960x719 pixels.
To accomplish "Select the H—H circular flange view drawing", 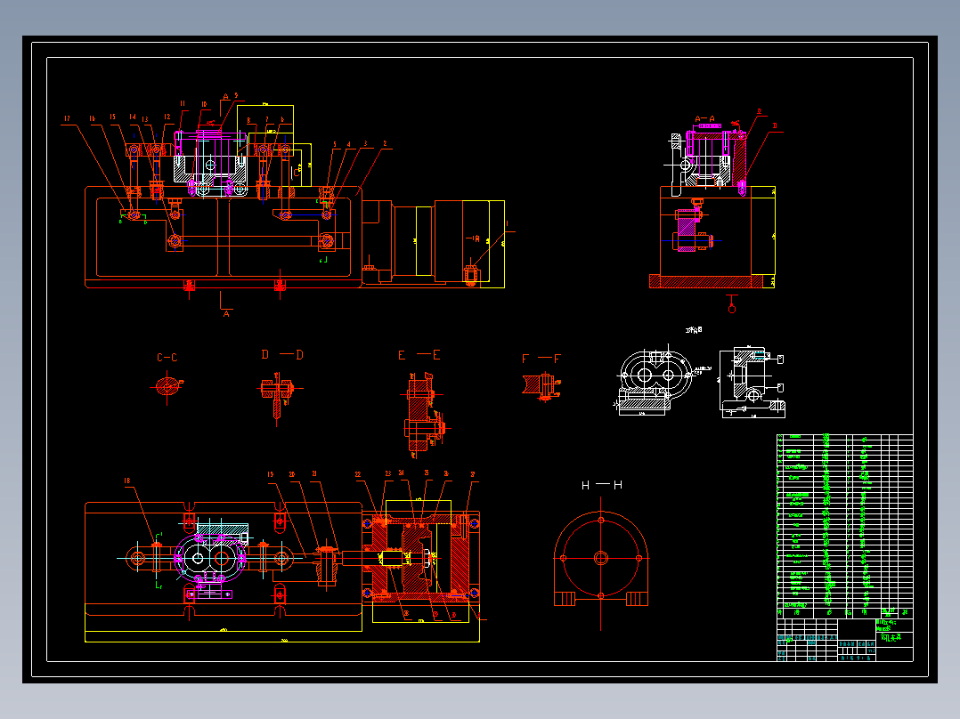I will coord(600,563).
